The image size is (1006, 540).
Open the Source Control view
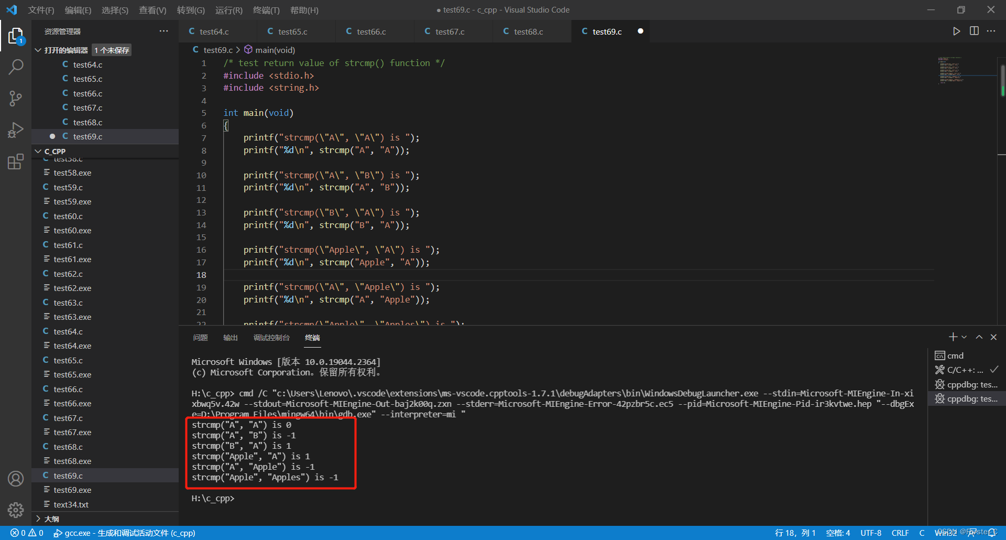pyautogui.click(x=16, y=98)
